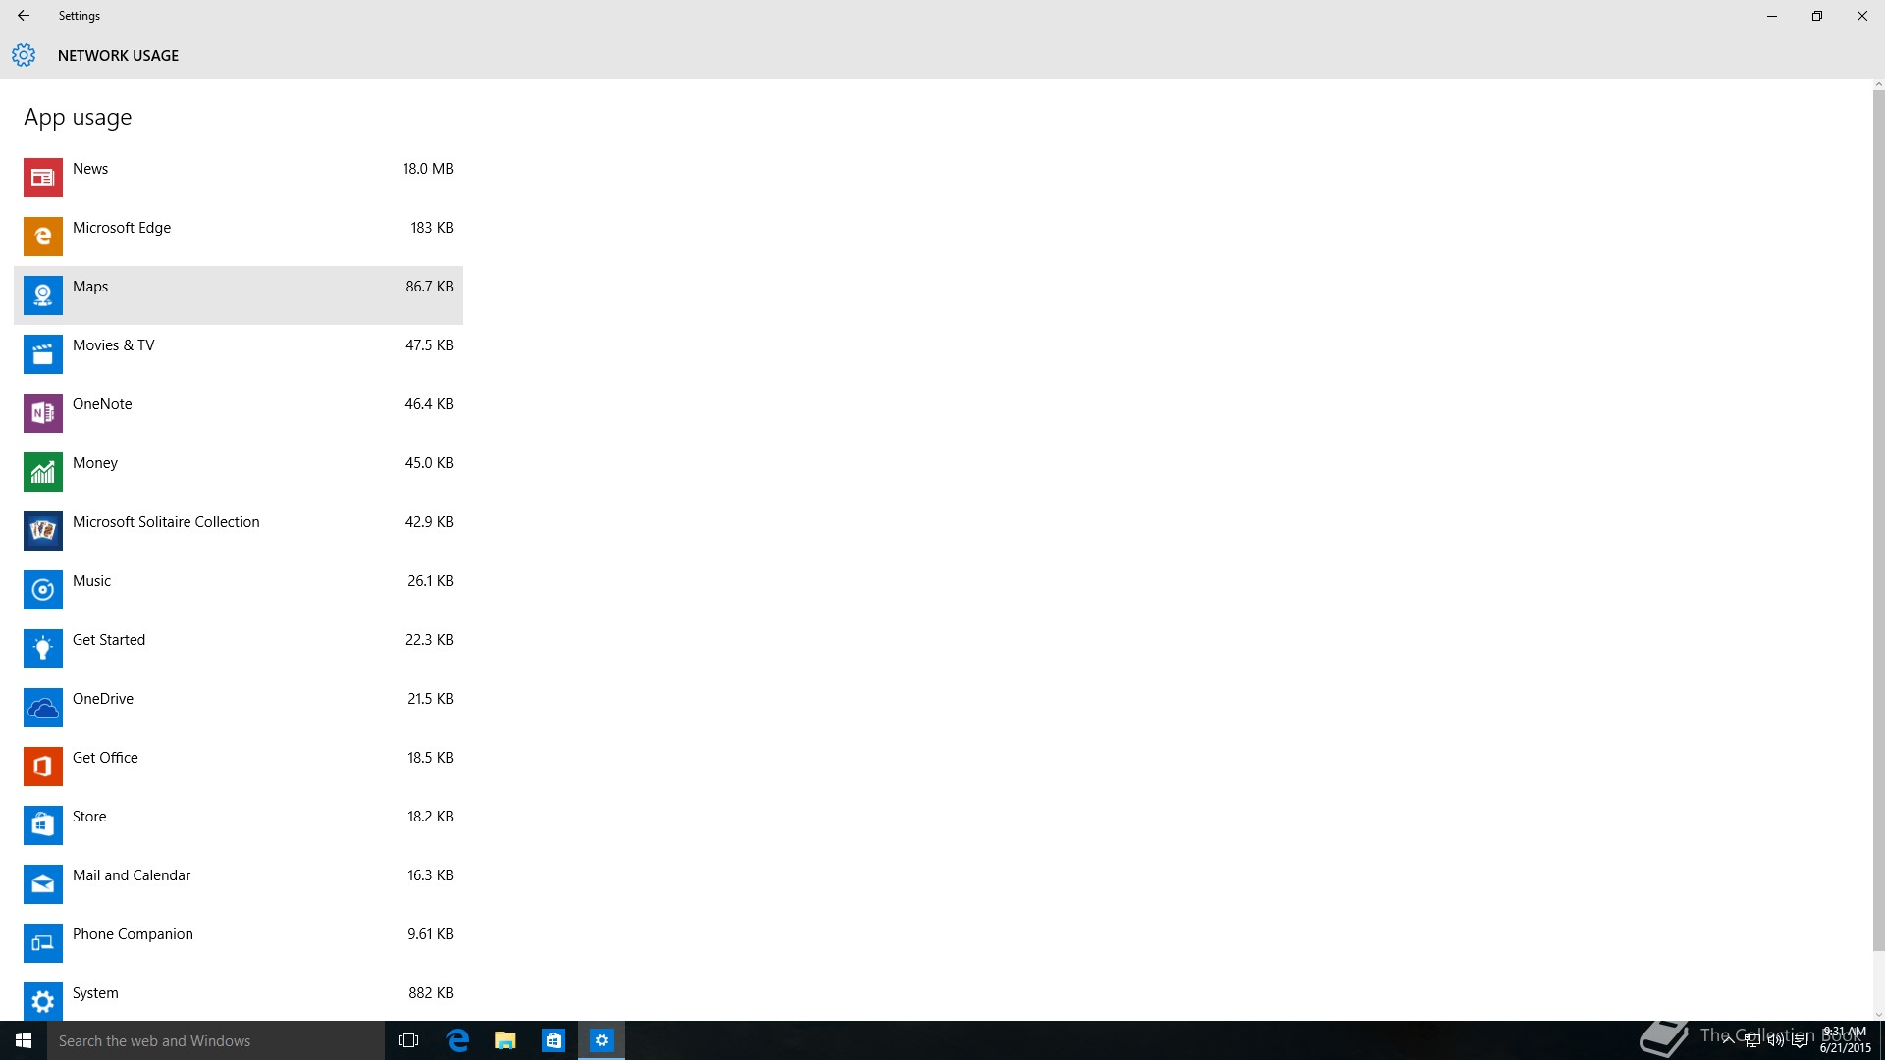
Task: Select the Phone Companion label
Action: point(133,934)
